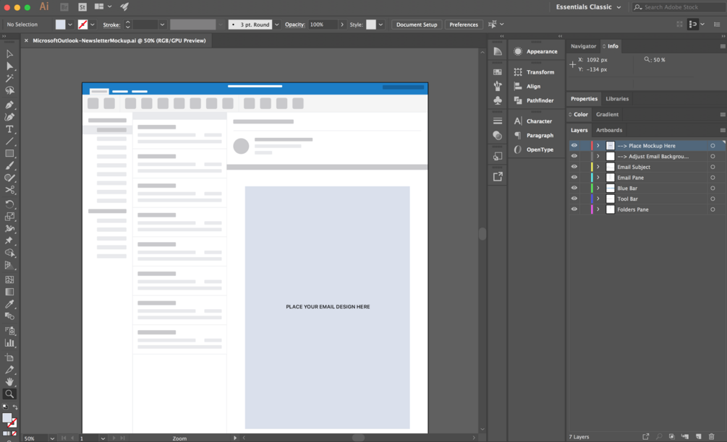
Task: Switch to the Properties tab
Action: point(584,98)
